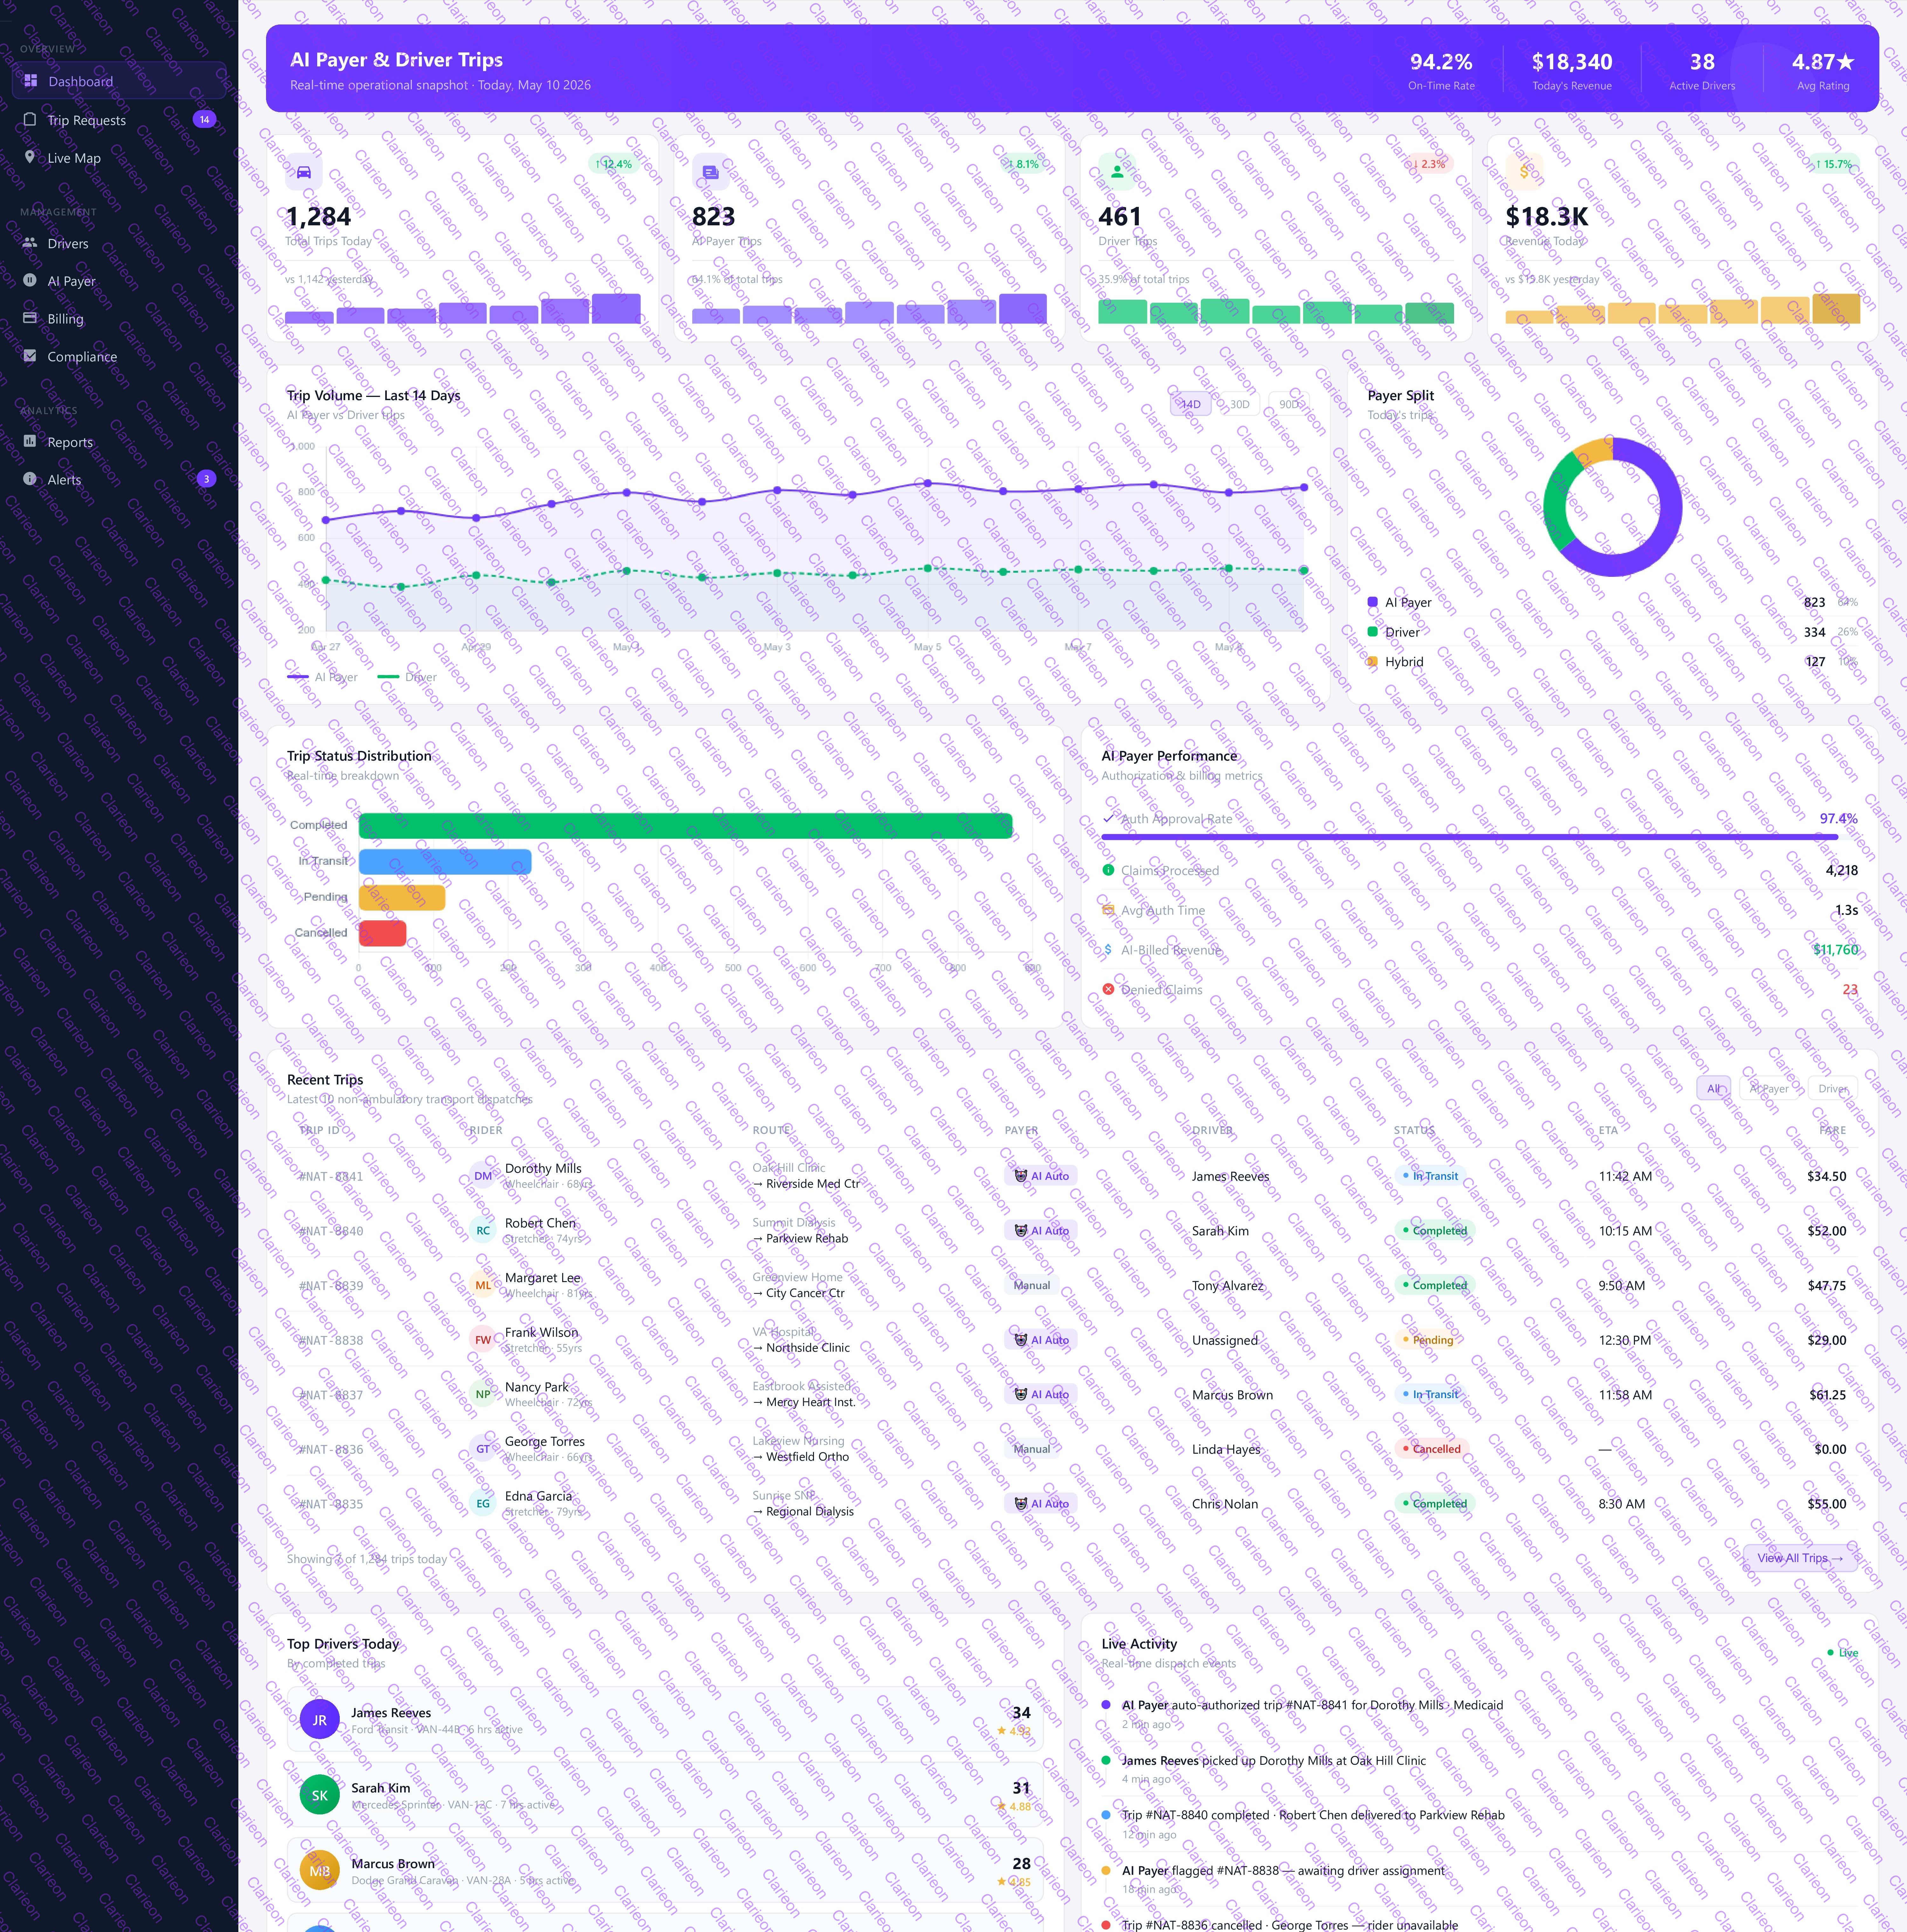1907x1932 pixels.
Task: Switch Trip Volume chart to 14D
Action: (x=1191, y=404)
